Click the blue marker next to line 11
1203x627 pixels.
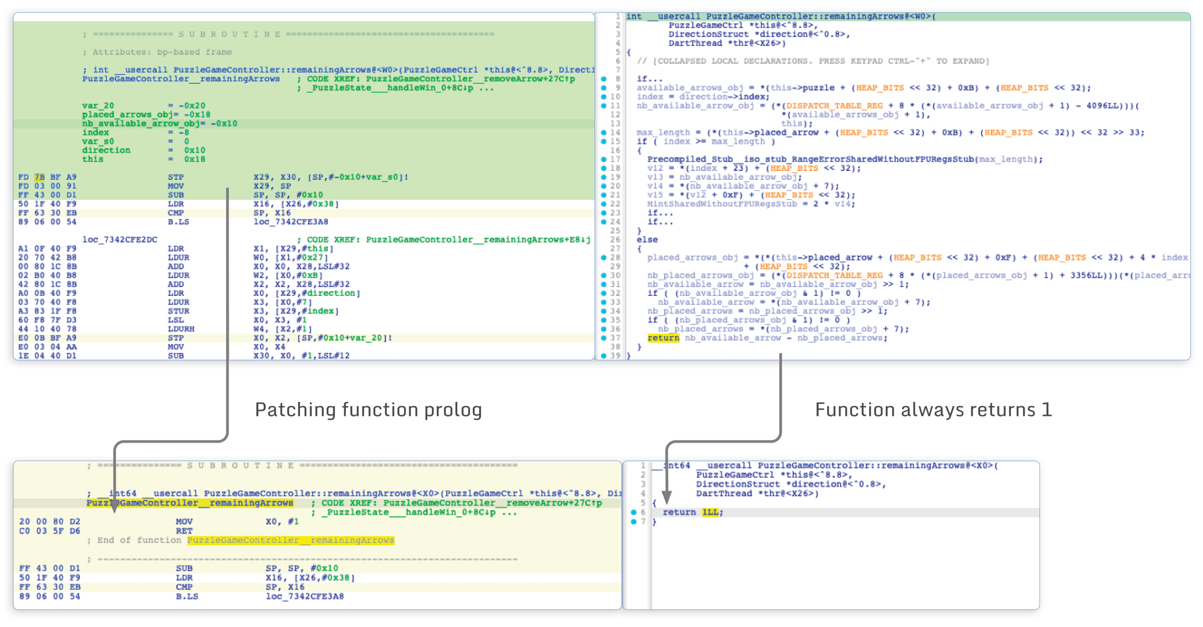point(605,105)
